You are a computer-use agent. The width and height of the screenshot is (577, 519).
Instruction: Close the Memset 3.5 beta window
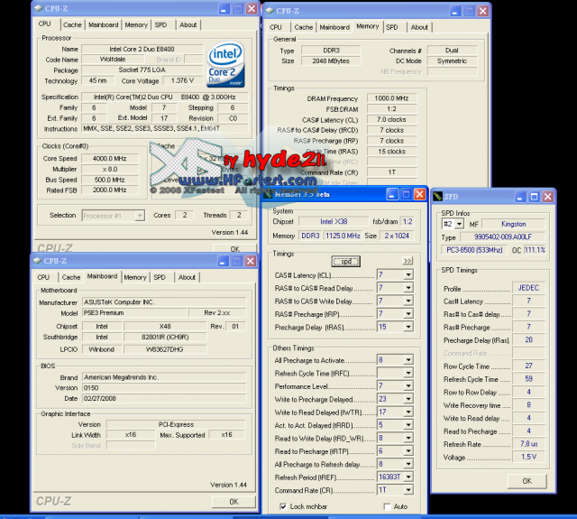(420, 194)
